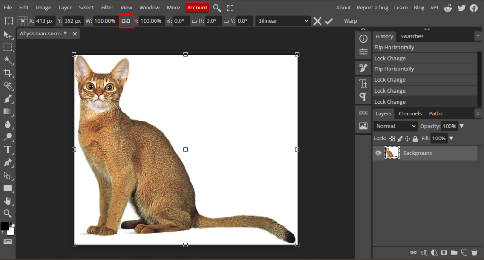The width and height of the screenshot is (484, 260).
Task: Select the Type tool in toolbar
Action: tap(8, 150)
